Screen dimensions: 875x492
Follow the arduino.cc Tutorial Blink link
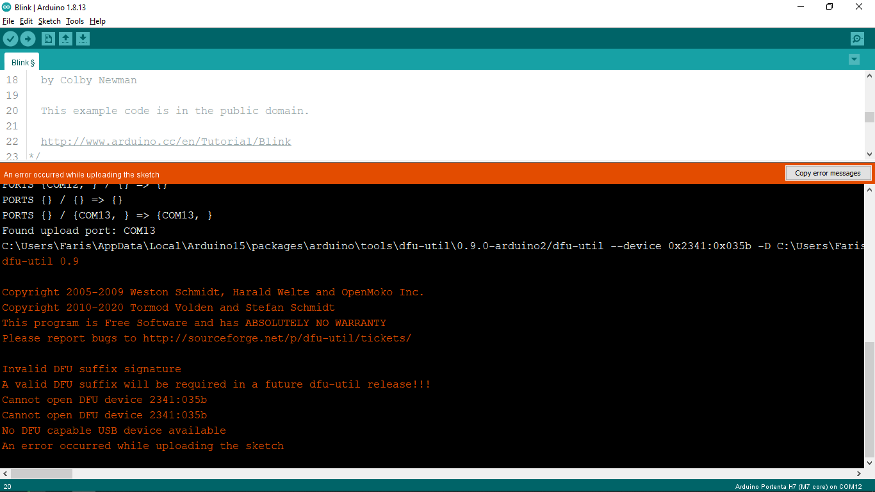[166, 142]
